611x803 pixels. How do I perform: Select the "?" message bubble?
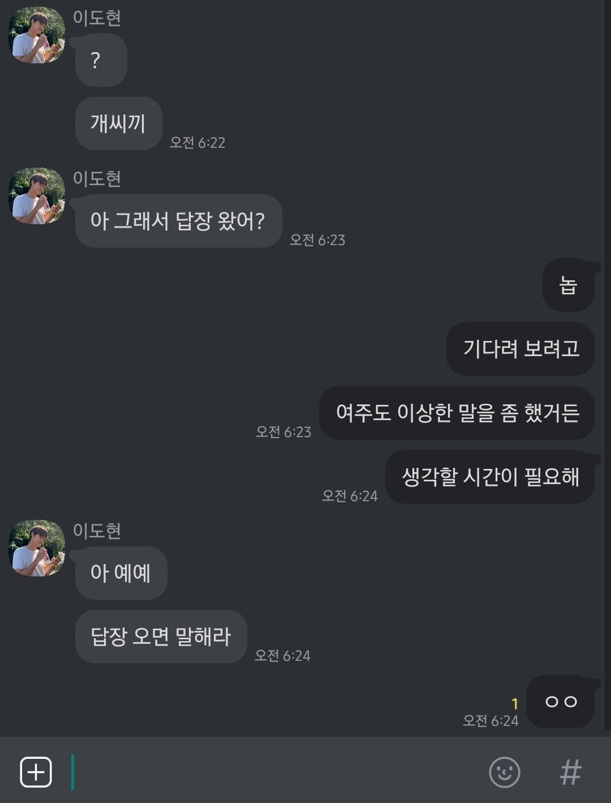click(x=101, y=60)
